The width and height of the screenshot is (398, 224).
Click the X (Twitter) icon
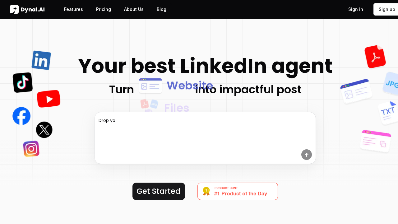(44, 130)
